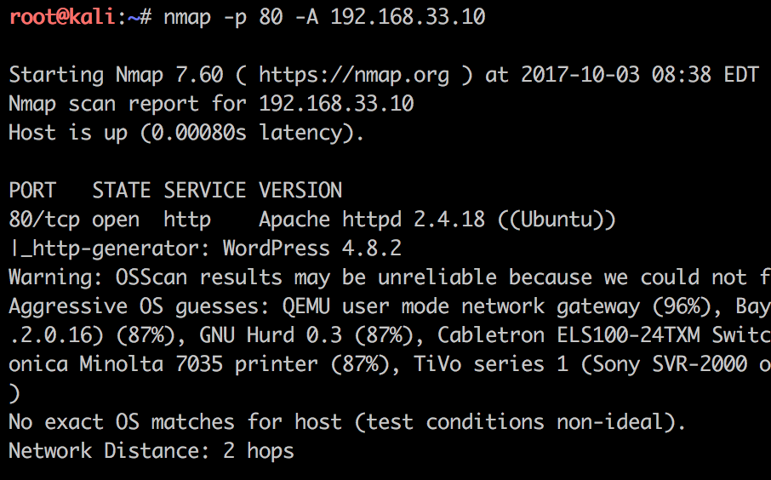Click the Nmap 7.60 version text
Viewport: 771px width, 480px height.
point(169,77)
